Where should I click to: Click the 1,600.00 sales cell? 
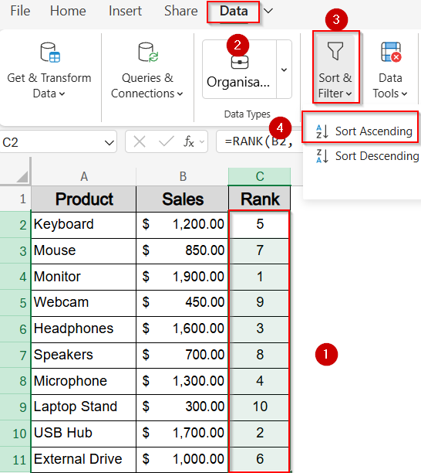click(183, 328)
